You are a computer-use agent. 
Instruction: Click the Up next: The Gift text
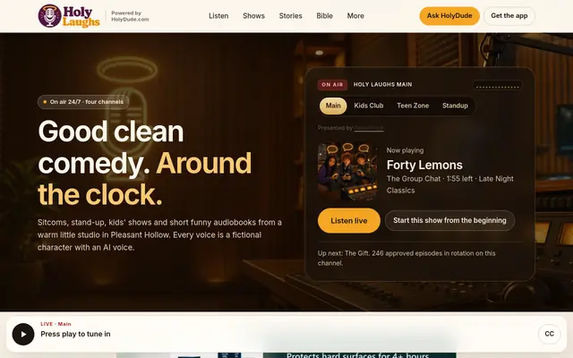(406, 258)
